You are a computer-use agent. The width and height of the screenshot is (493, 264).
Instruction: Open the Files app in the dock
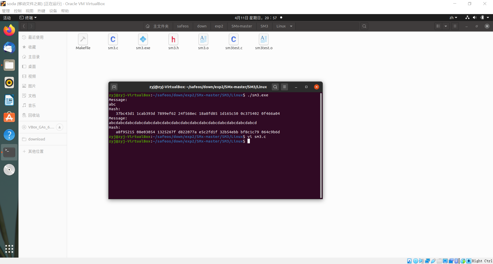tap(9, 65)
